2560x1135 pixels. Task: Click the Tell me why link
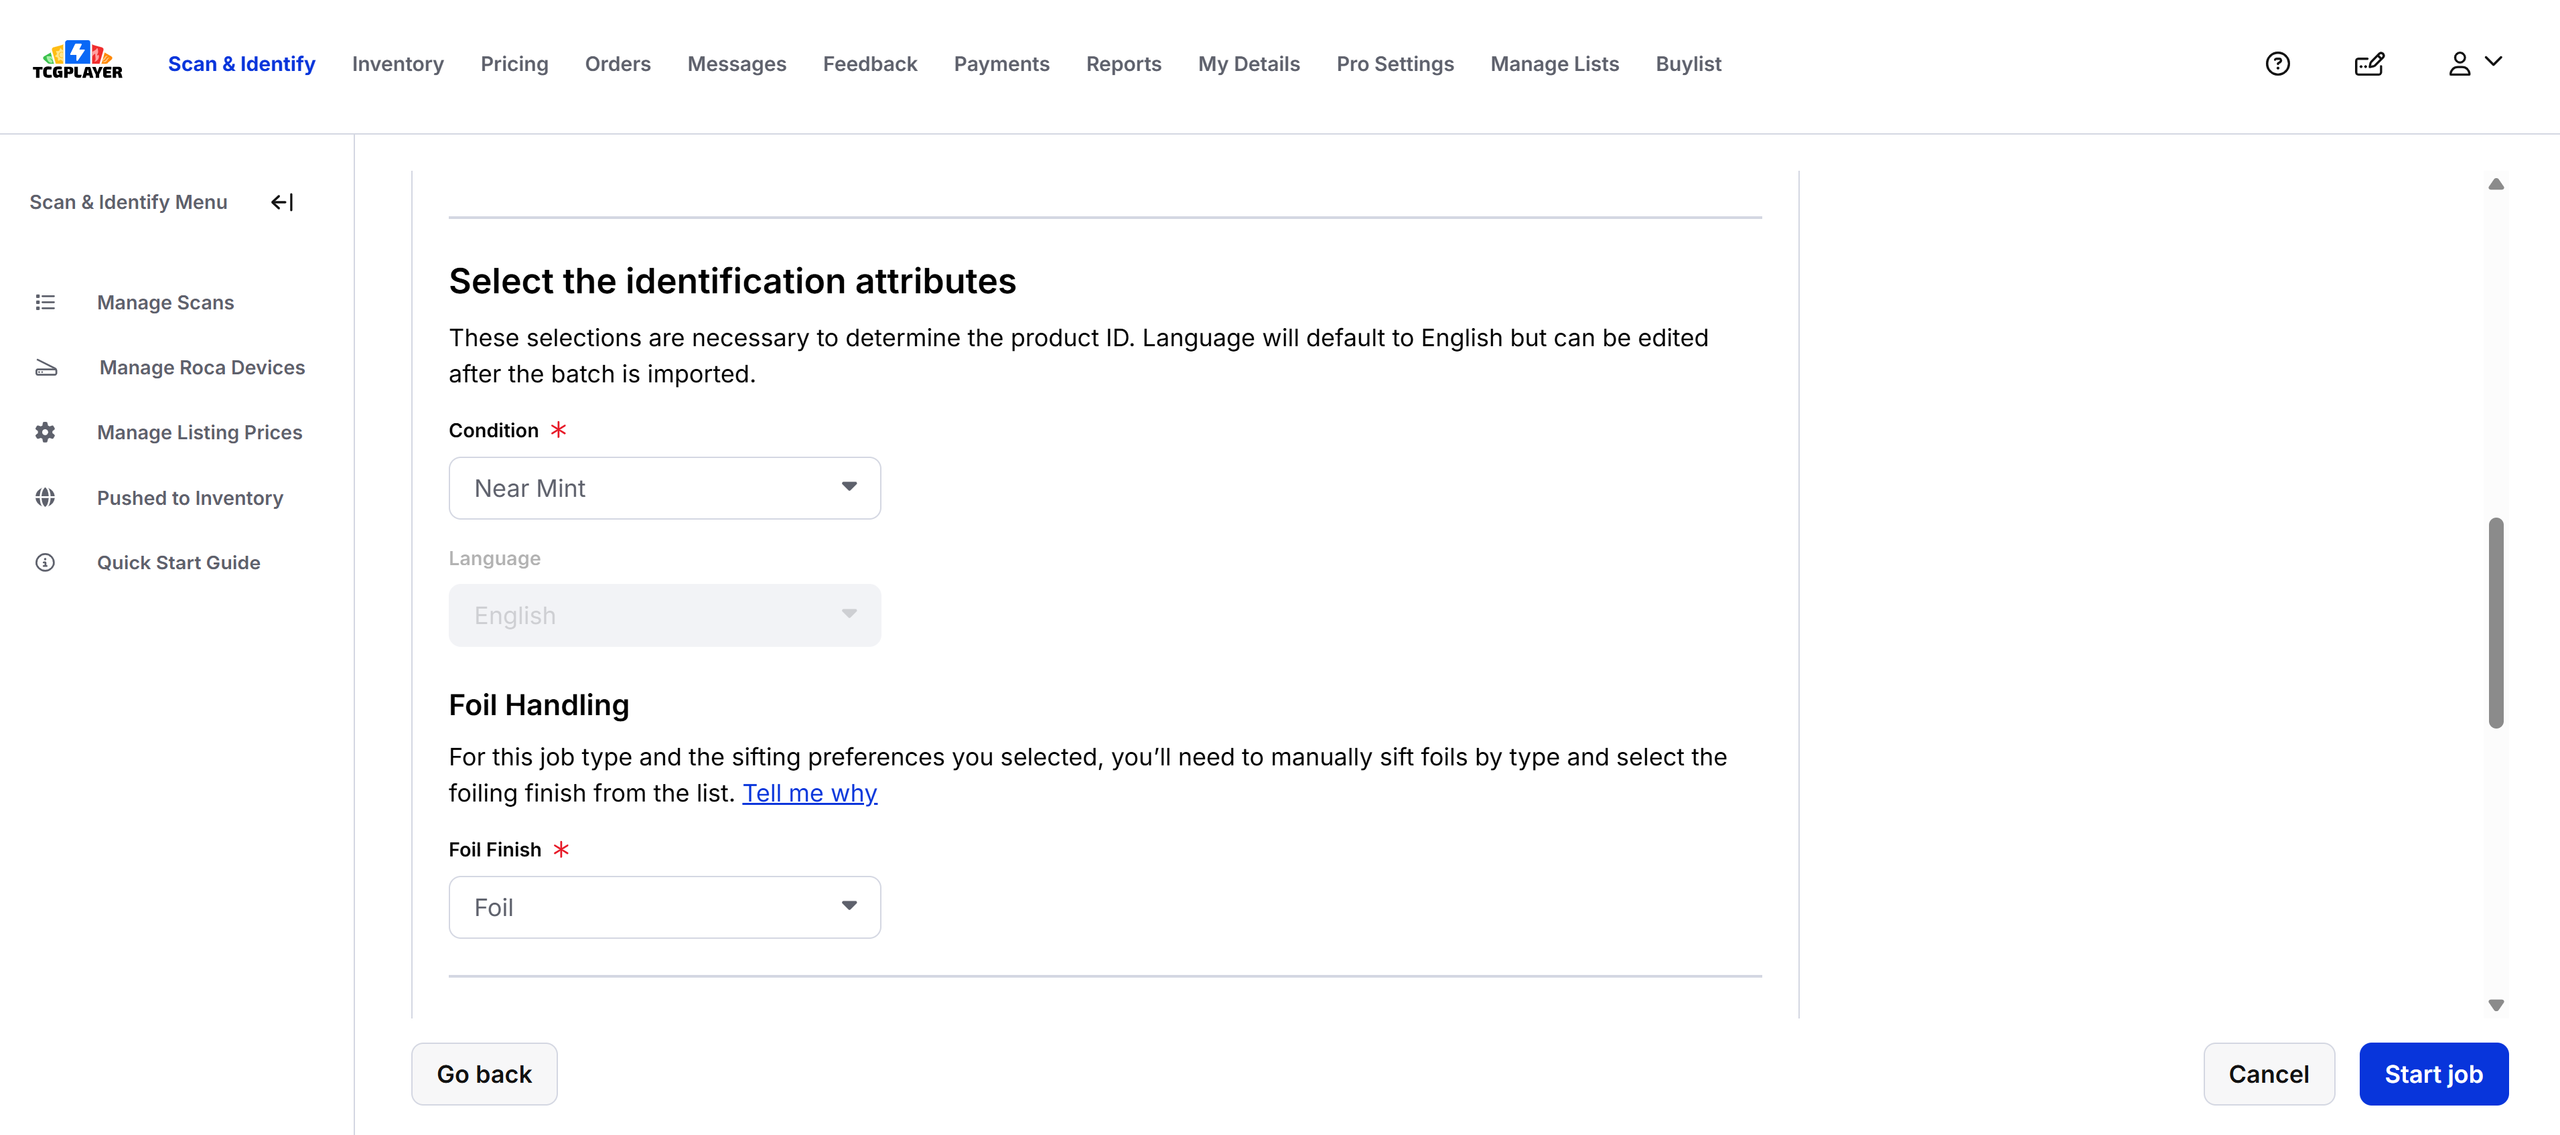809,793
